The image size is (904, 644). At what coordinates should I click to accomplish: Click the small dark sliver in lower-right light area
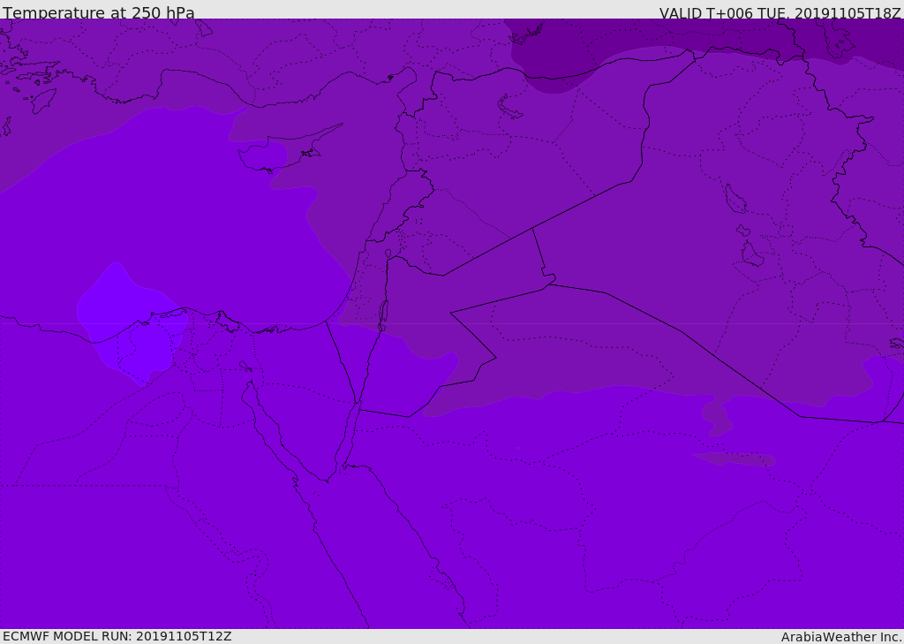click(735, 458)
